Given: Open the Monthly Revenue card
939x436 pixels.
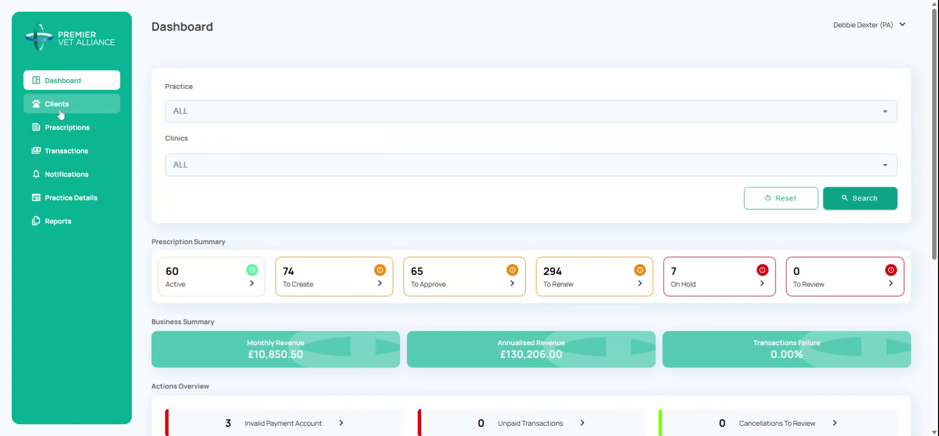Looking at the screenshot, I should tap(276, 349).
